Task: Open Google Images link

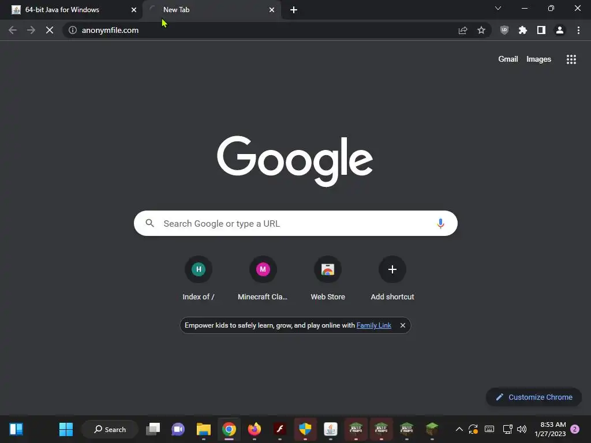Action: (x=538, y=59)
